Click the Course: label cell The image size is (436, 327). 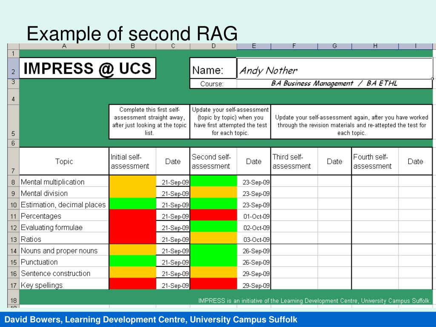[213, 84]
